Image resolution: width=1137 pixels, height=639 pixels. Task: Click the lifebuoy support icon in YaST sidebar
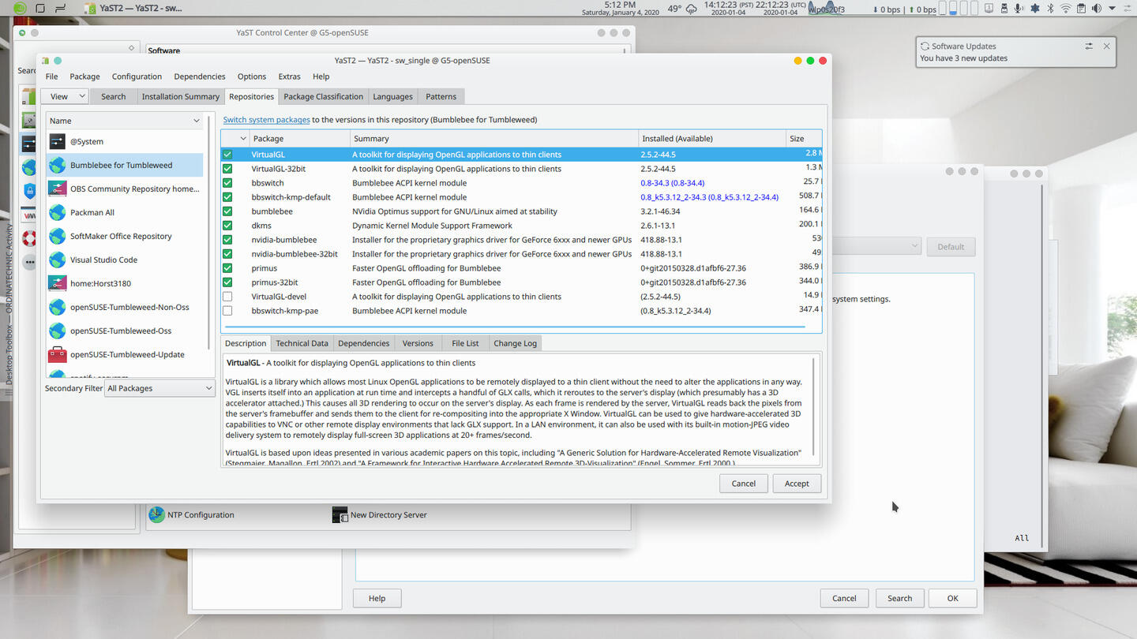29,238
